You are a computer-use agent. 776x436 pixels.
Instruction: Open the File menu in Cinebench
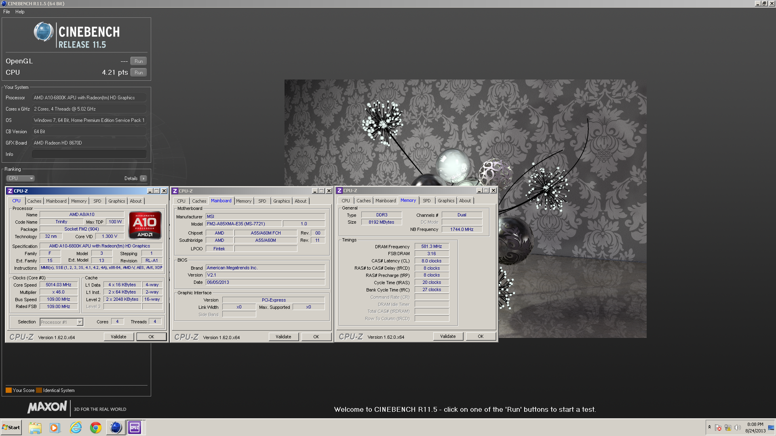6,12
